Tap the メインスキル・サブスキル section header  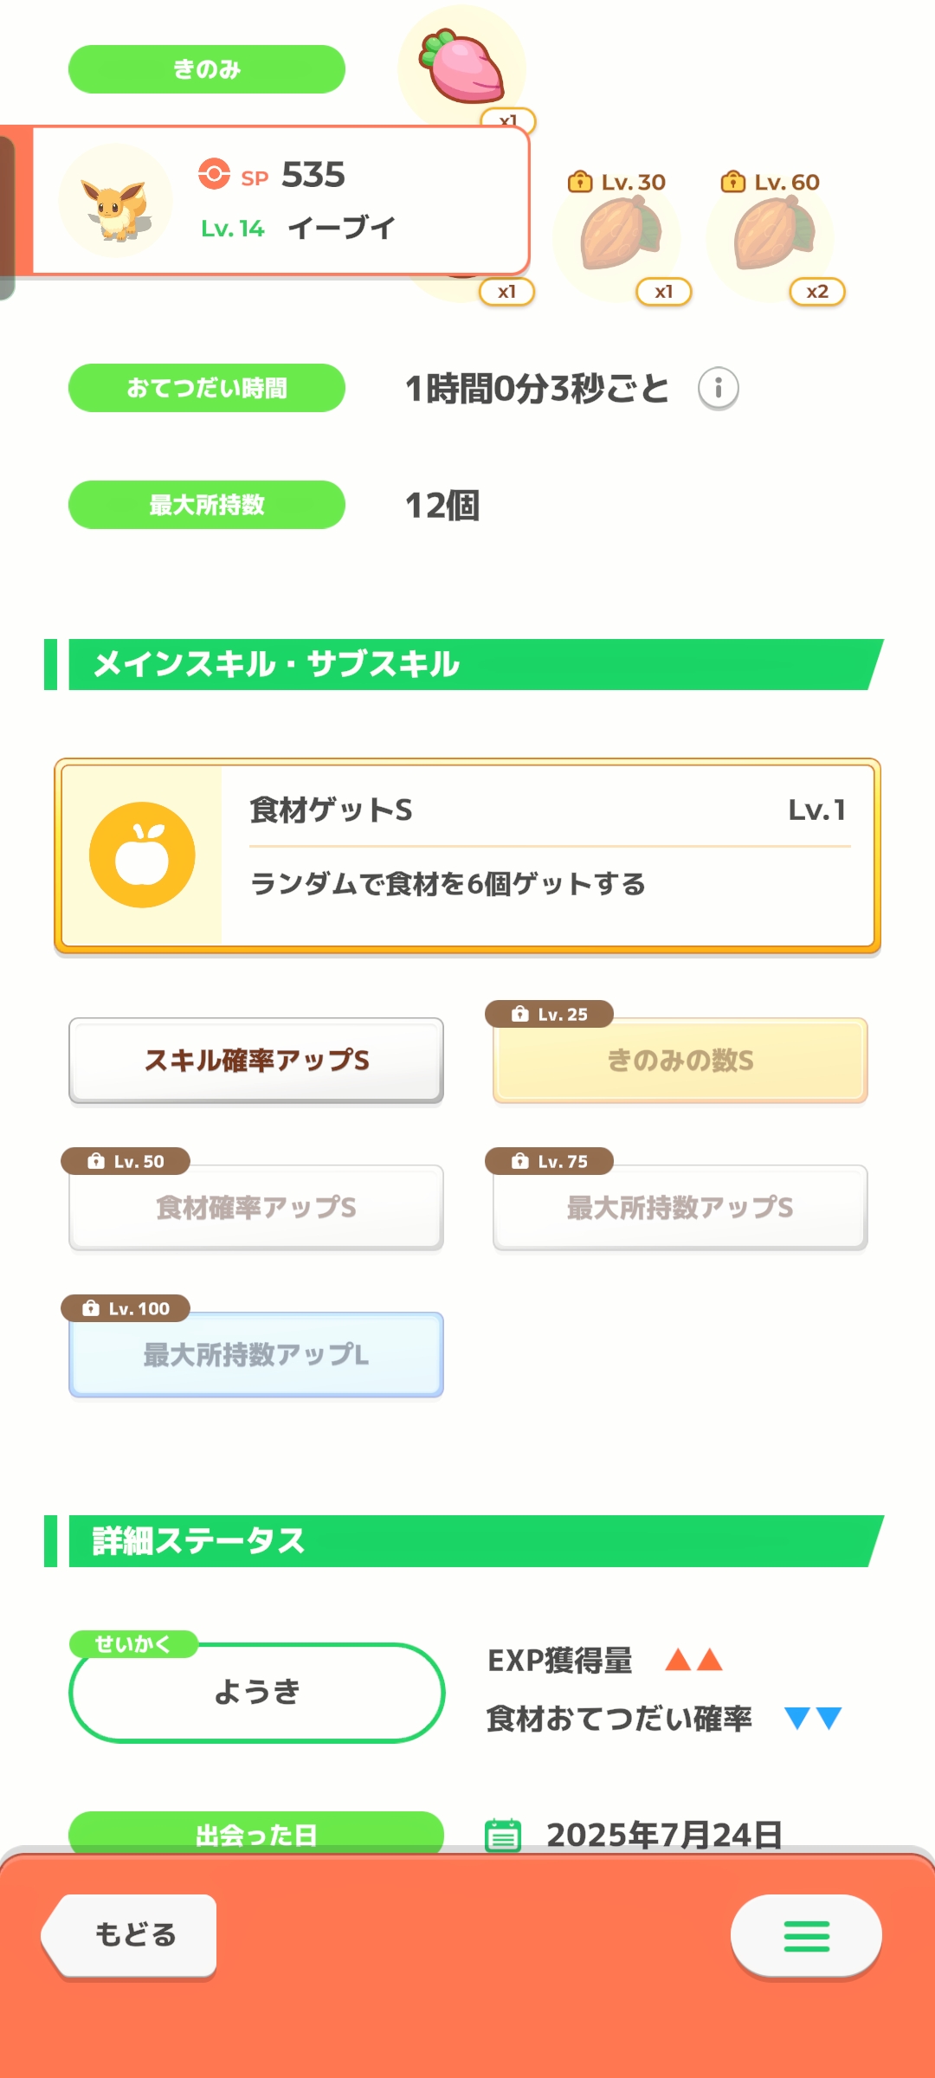[x=467, y=665]
